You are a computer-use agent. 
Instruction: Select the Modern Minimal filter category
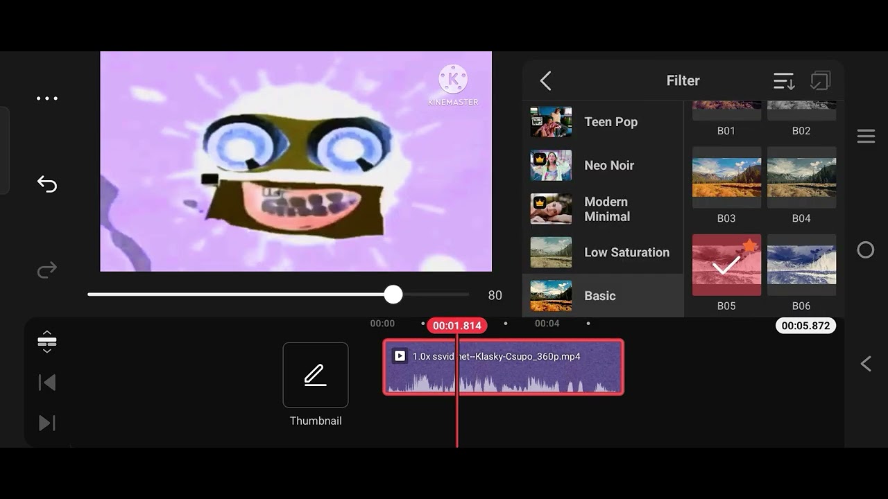(x=602, y=209)
